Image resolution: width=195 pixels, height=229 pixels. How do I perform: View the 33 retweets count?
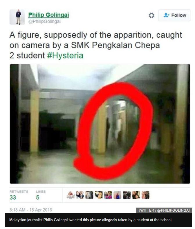point(13,197)
